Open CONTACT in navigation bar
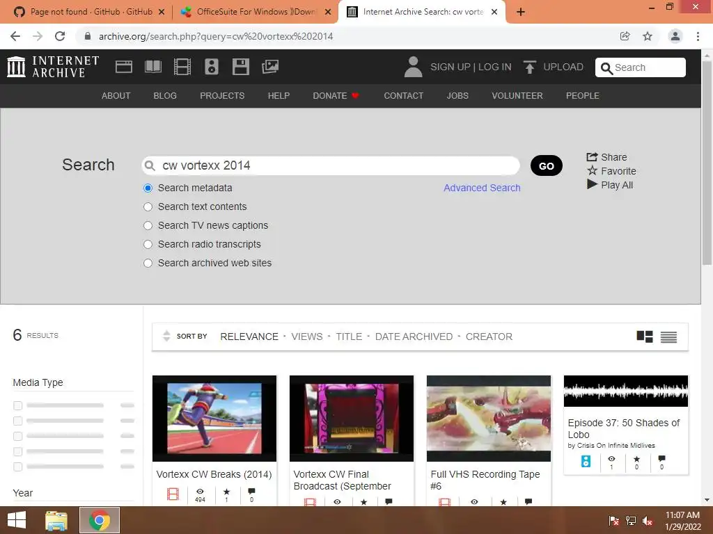The height and width of the screenshot is (534, 713). coord(404,96)
